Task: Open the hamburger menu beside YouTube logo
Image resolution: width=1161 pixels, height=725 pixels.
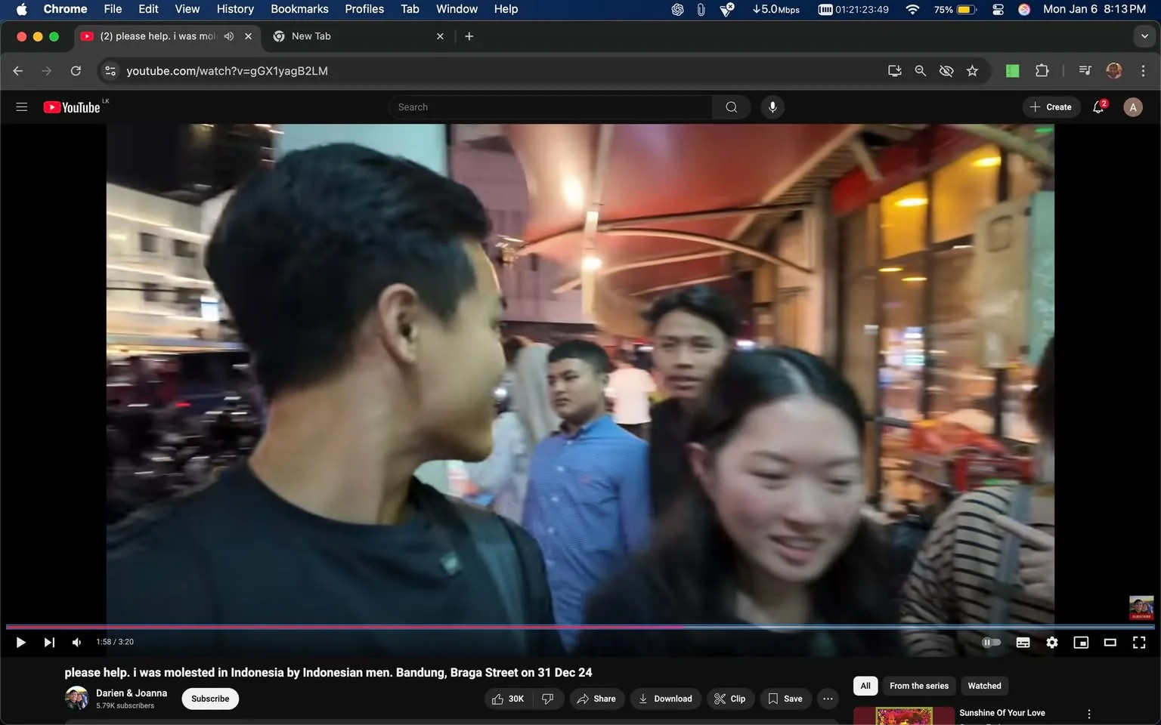Action: pos(22,106)
